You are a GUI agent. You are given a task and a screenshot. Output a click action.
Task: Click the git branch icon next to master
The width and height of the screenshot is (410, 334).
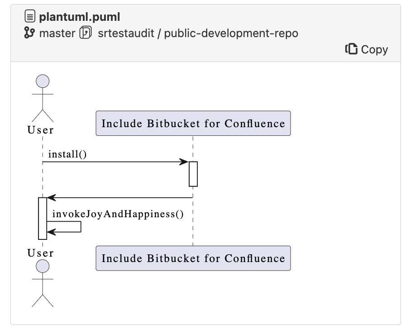click(x=30, y=33)
